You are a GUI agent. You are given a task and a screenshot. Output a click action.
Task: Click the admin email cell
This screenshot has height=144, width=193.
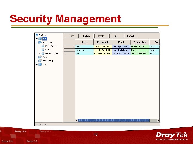pos(121,47)
